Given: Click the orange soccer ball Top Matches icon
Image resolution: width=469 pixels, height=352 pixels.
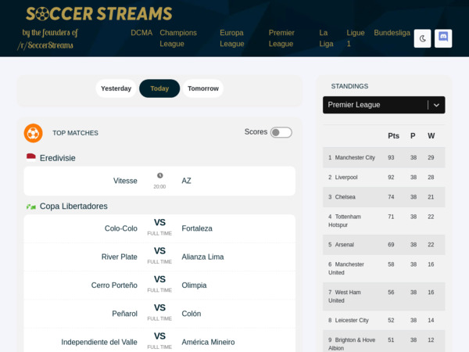Looking at the screenshot, I should 33,133.
